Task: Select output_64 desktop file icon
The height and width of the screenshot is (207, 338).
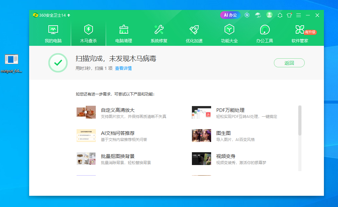Action: pos(12,59)
